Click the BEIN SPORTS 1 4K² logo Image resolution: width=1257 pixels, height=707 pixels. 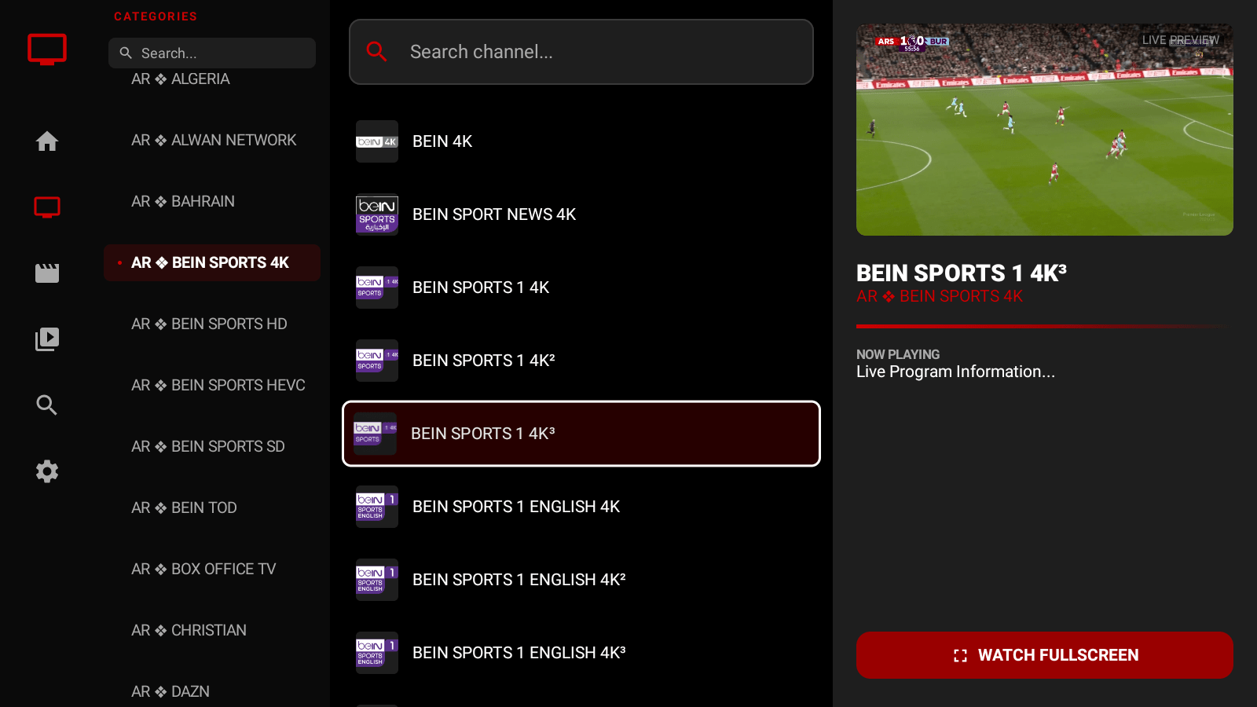(377, 361)
